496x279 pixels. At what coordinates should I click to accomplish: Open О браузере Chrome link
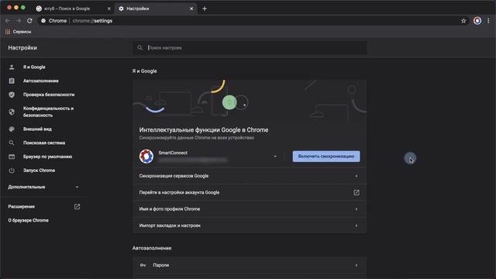29,220
